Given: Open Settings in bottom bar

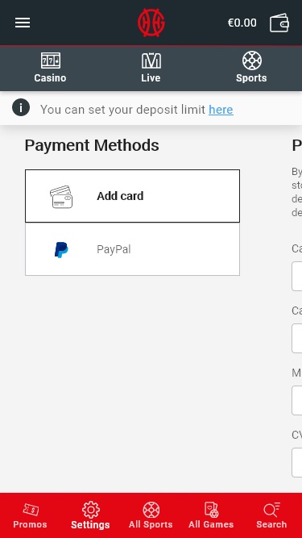Looking at the screenshot, I should pos(90,515).
